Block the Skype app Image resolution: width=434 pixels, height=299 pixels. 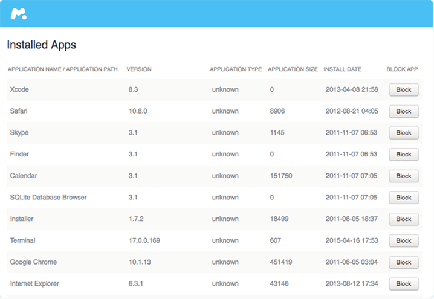(x=404, y=133)
